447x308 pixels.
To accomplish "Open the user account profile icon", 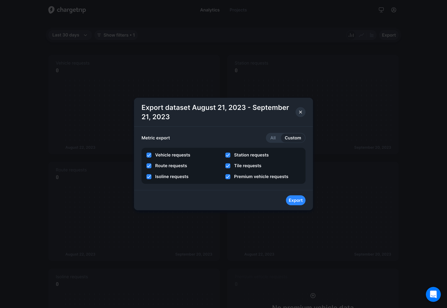I will [x=393, y=10].
